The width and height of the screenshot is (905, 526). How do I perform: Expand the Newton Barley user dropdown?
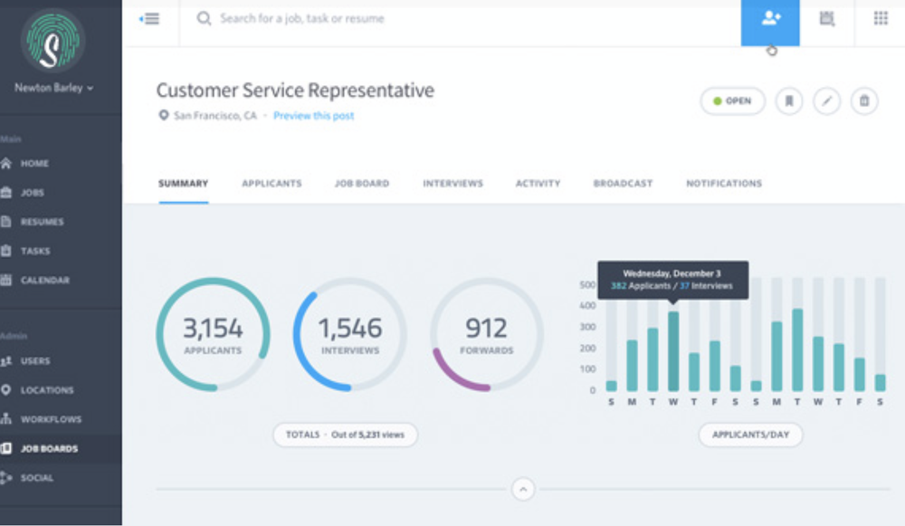coord(53,88)
